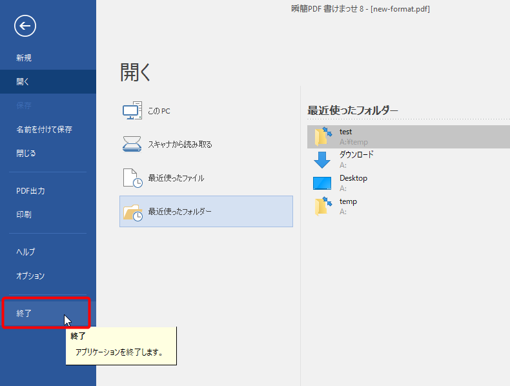Click the recent folders folder clock icon
The height and width of the screenshot is (386, 510).
(x=133, y=212)
